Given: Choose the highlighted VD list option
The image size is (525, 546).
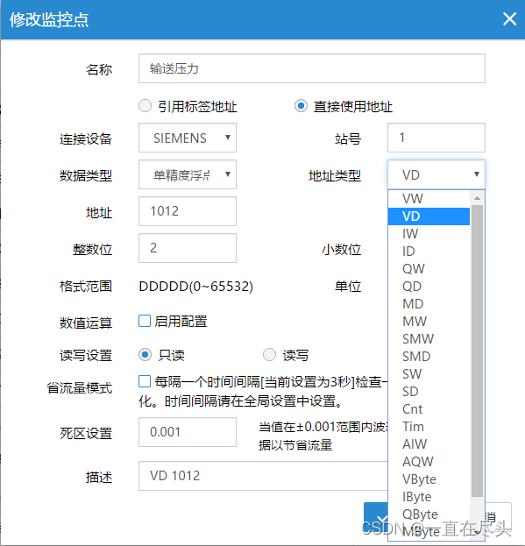Looking at the screenshot, I should (429, 216).
